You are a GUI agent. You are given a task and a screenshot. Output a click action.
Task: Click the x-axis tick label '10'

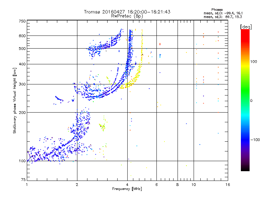click(194, 185)
